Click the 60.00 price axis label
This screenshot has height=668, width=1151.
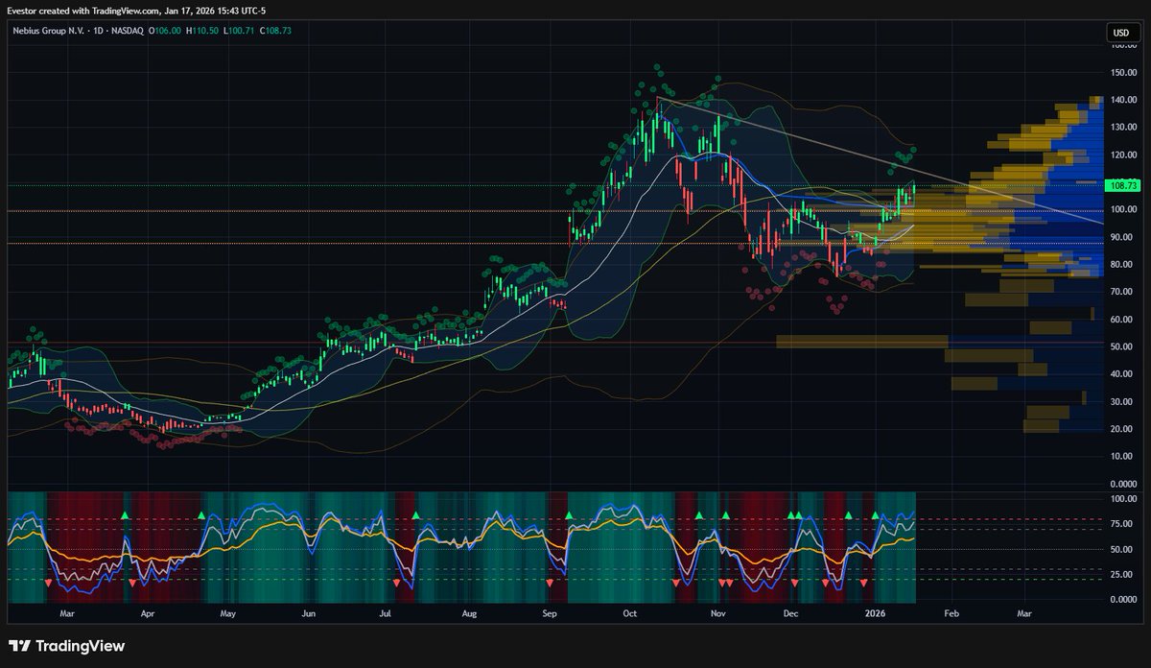pos(1124,319)
